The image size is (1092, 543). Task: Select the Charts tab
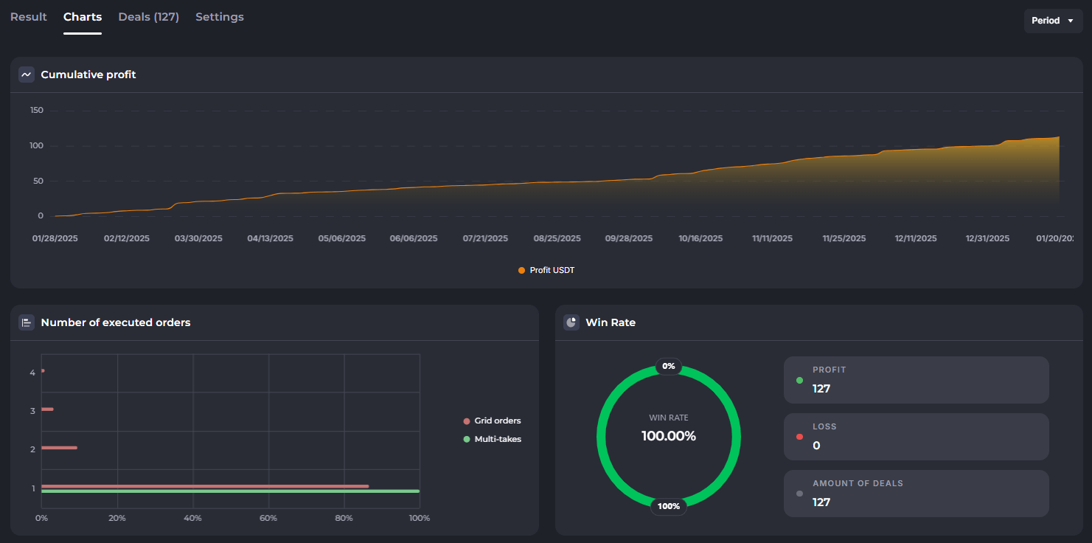(x=82, y=16)
